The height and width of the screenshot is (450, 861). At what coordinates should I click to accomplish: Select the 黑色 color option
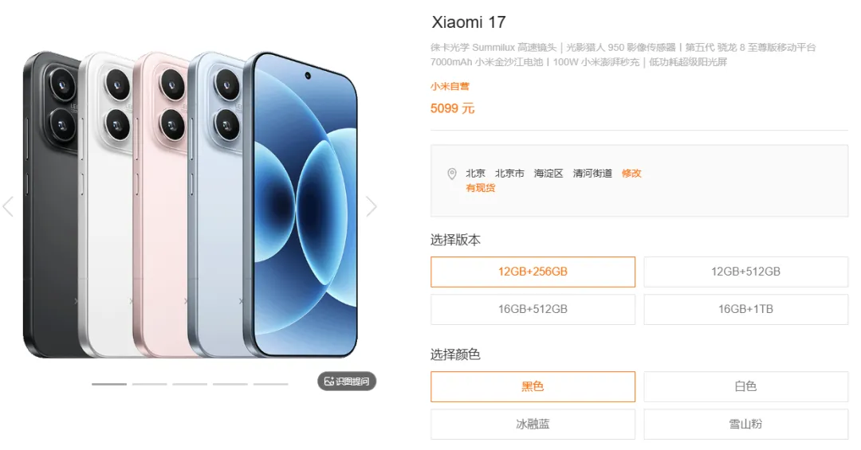(533, 386)
